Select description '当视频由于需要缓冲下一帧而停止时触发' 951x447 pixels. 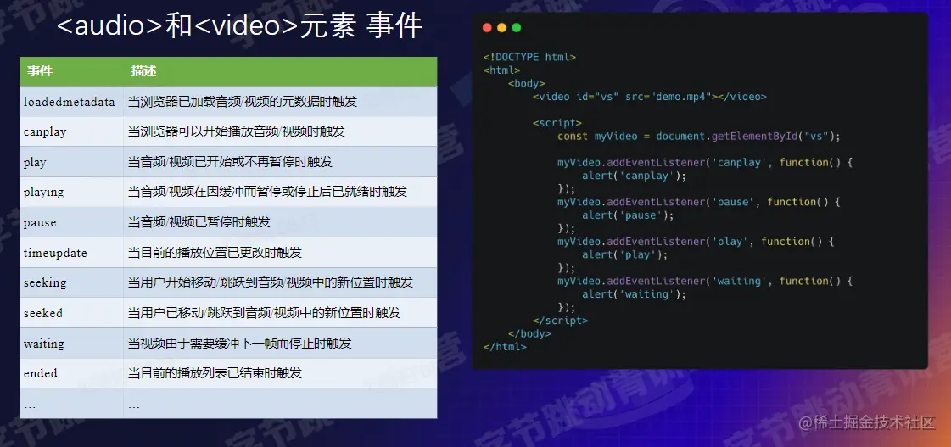pos(239,344)
